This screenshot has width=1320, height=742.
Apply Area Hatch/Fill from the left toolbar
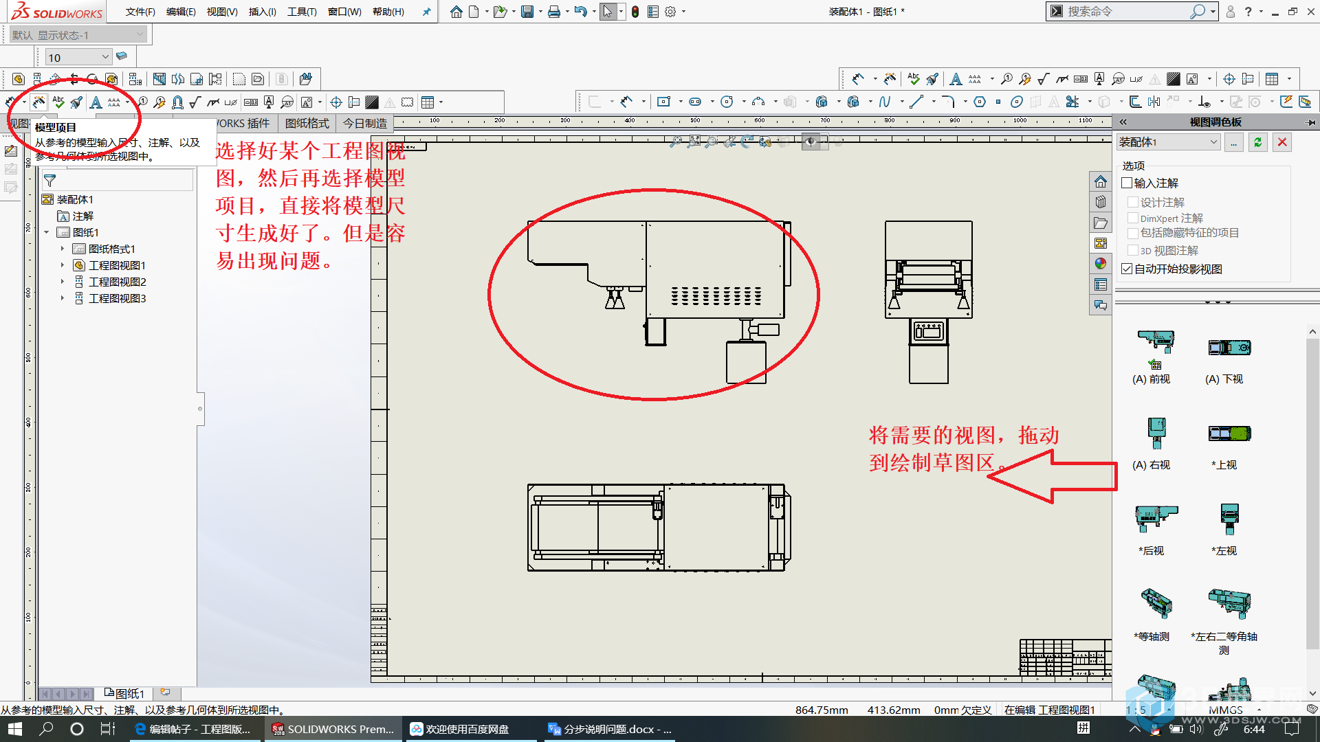(x=372, y=102)
